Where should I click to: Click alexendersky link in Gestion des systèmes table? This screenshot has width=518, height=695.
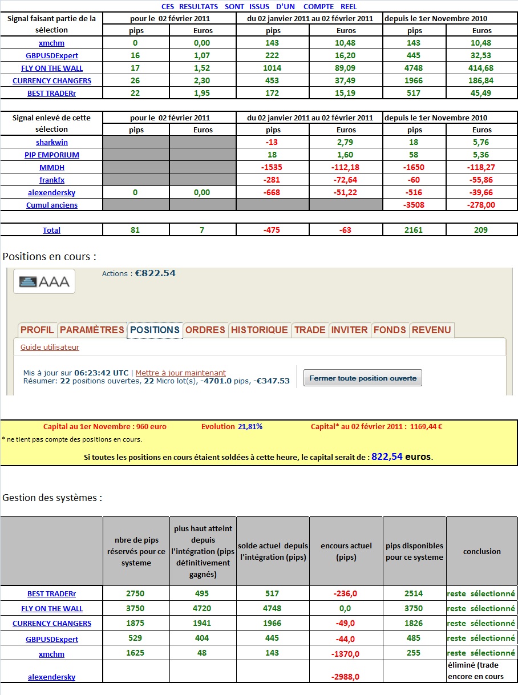[52, 677]
